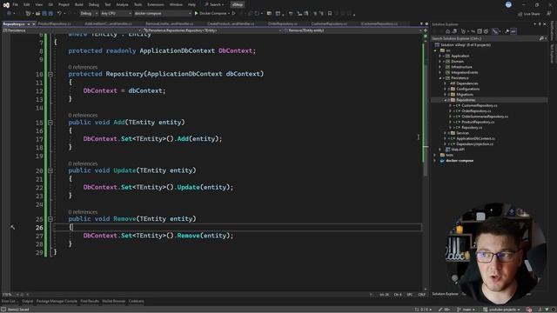Open the File menu
Image resolution: width=557 pixels, height=313 pixels.
tap(16, 4)
